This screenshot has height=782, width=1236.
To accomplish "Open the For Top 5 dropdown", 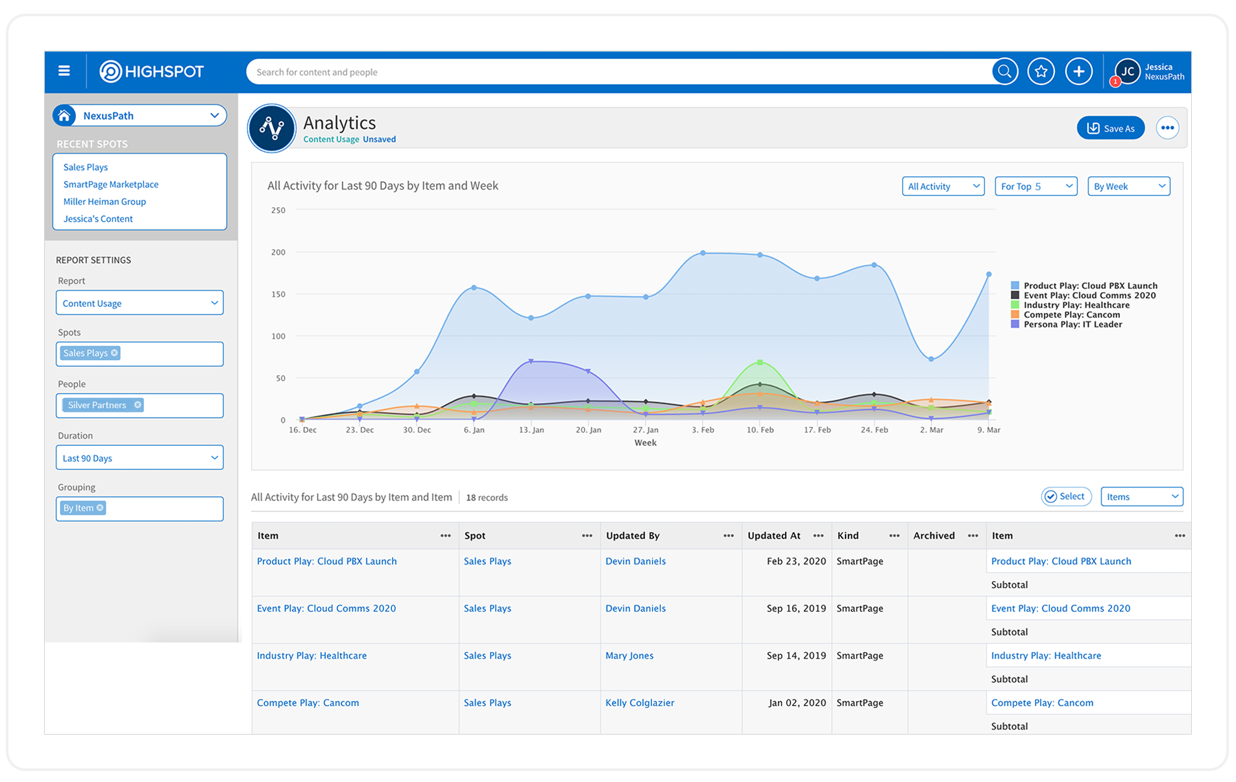I will [x=1036, y=186].
